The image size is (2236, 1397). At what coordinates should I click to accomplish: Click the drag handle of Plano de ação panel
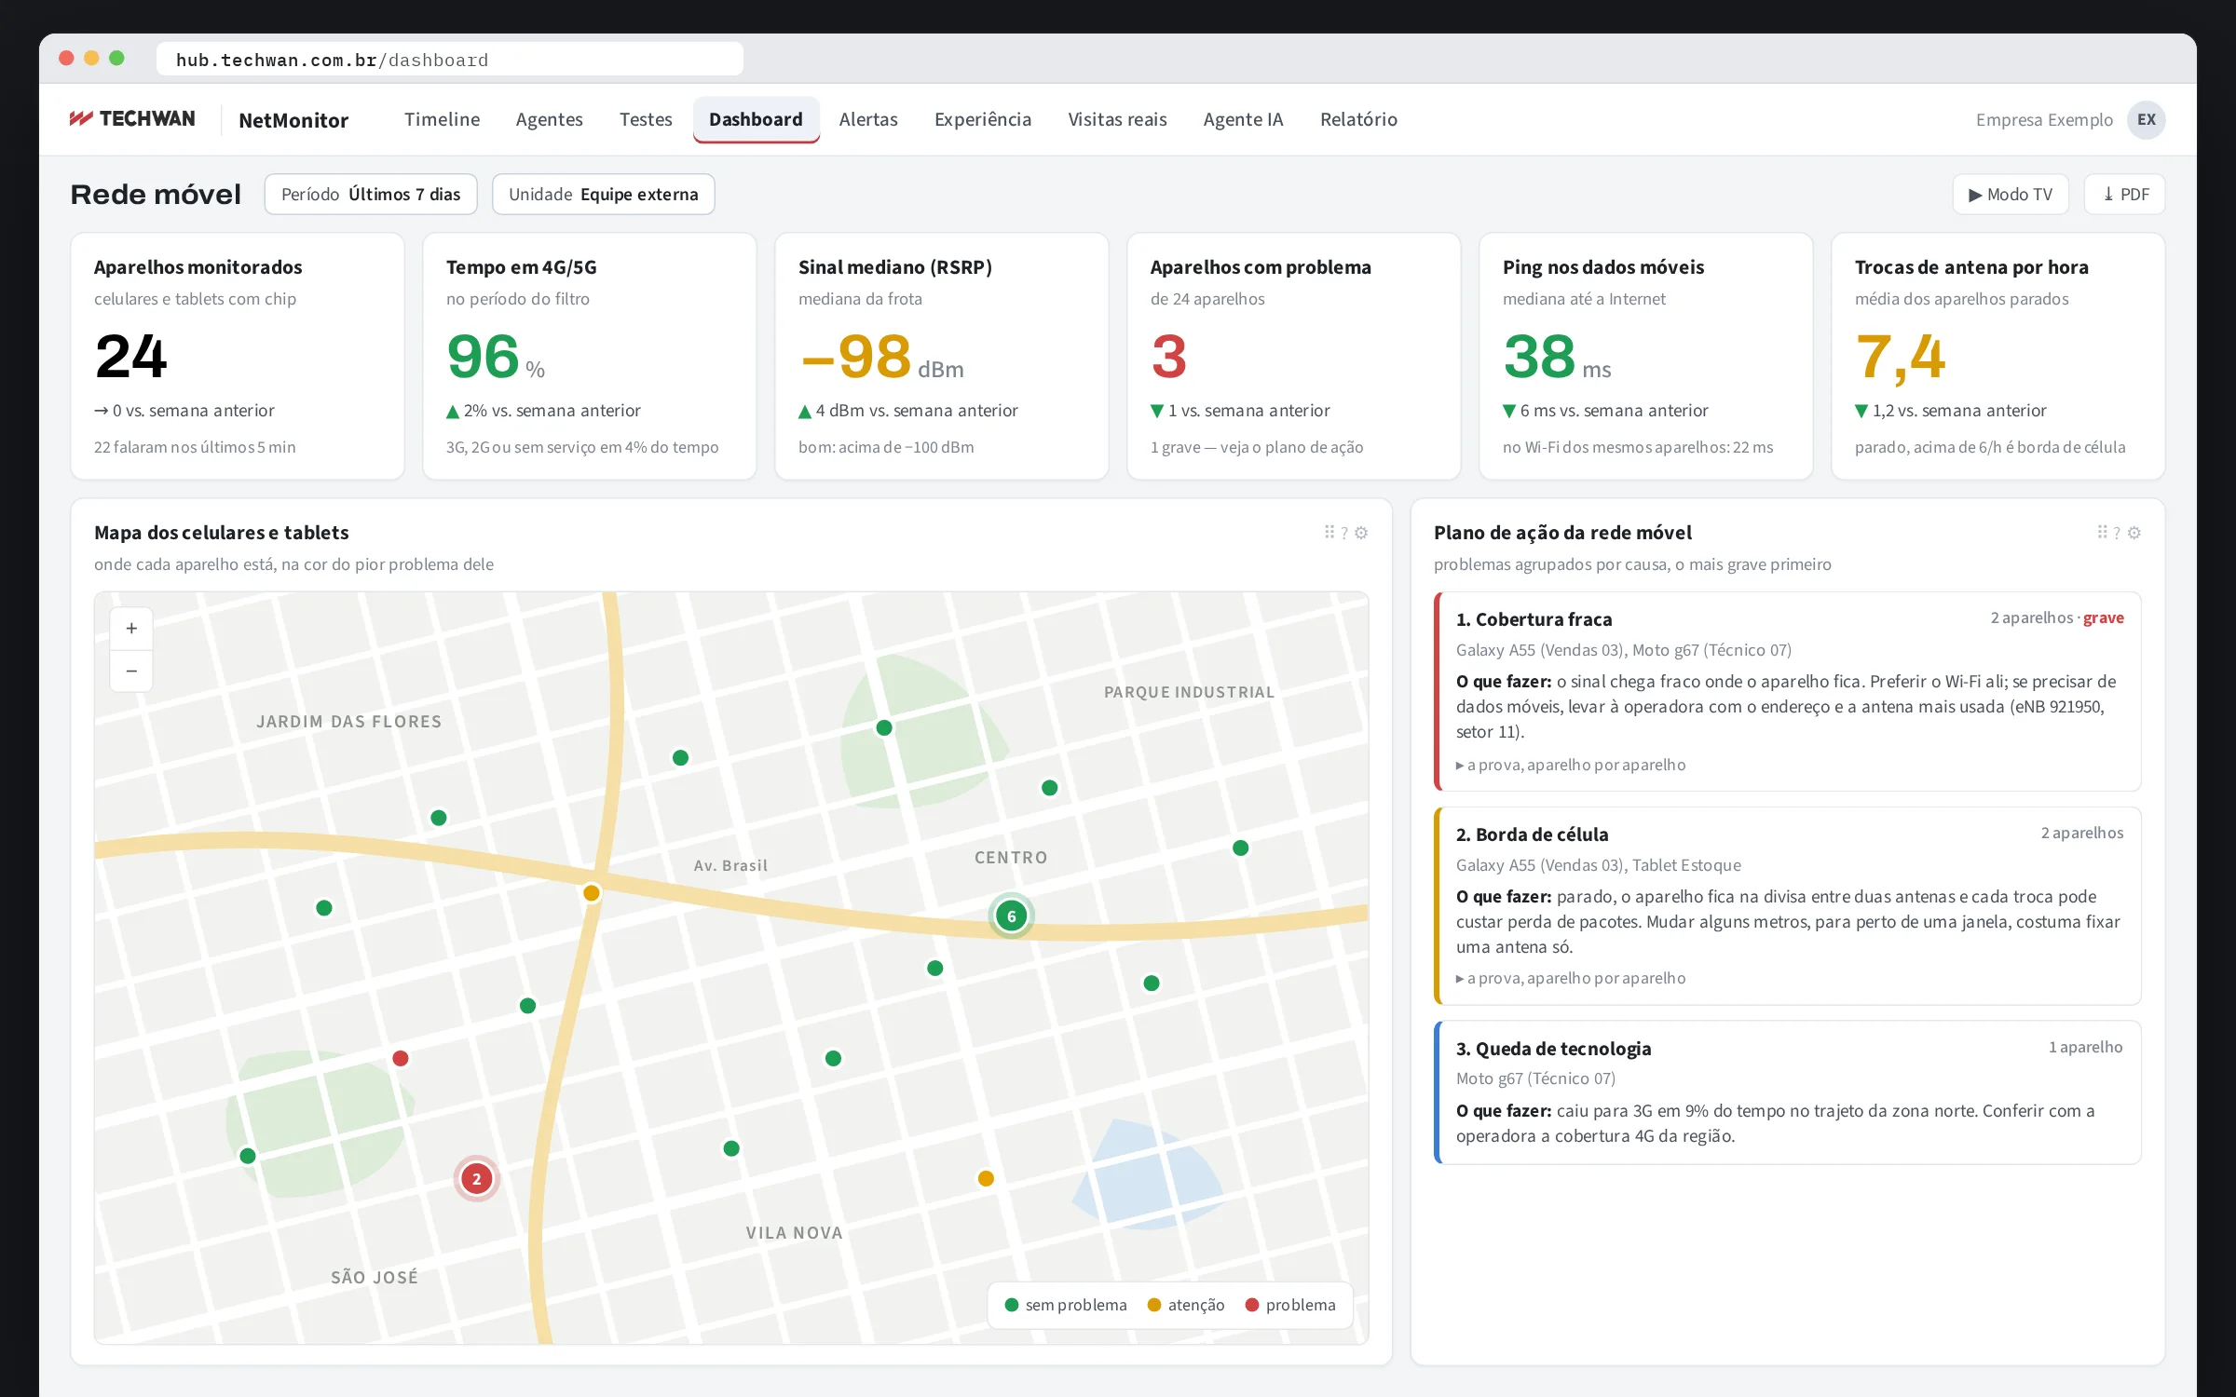click(x=2102, y=533)
